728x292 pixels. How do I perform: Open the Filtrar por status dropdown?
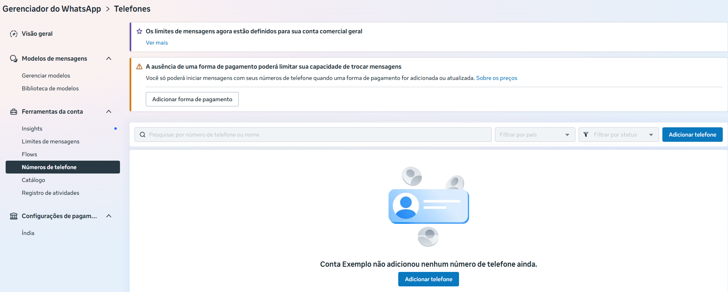618,135
